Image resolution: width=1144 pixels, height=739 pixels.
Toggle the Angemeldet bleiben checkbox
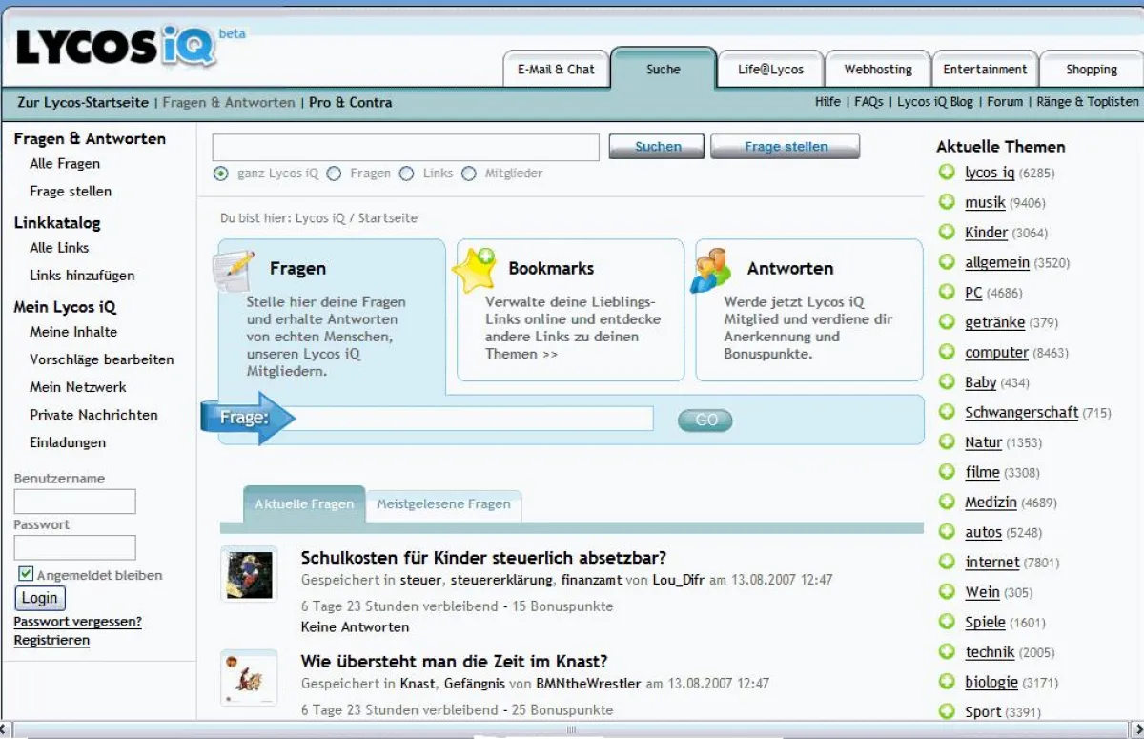[26, 574]
